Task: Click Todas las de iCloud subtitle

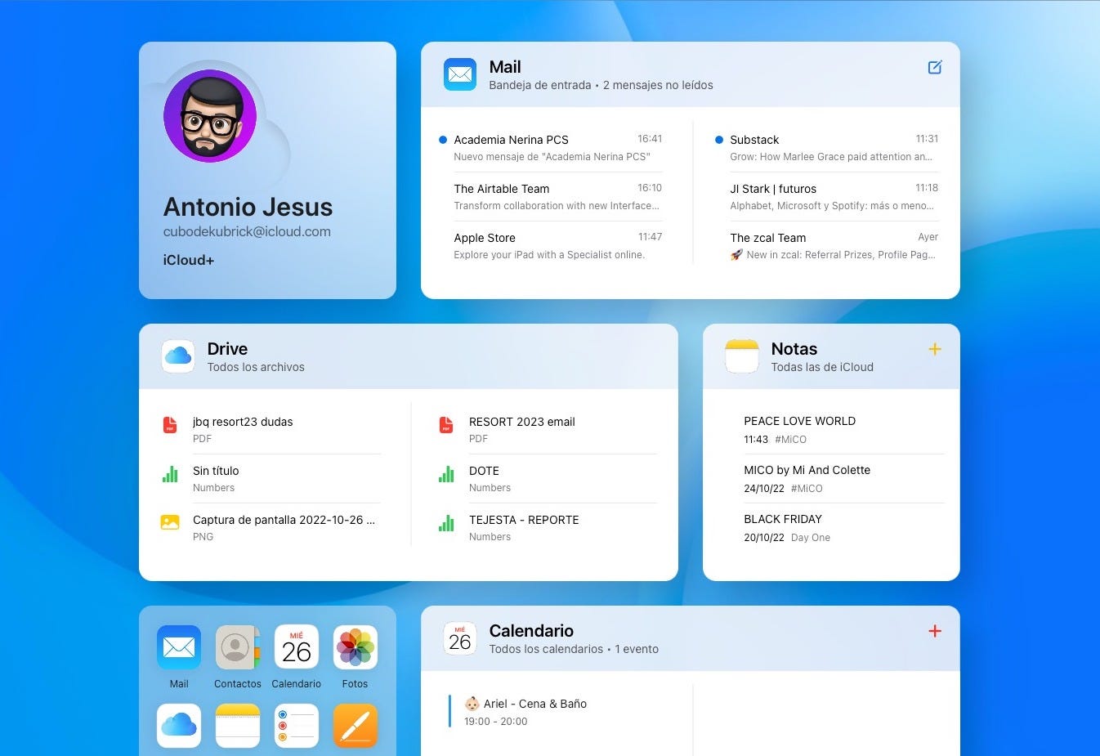Action: click(x=822, y=367)
